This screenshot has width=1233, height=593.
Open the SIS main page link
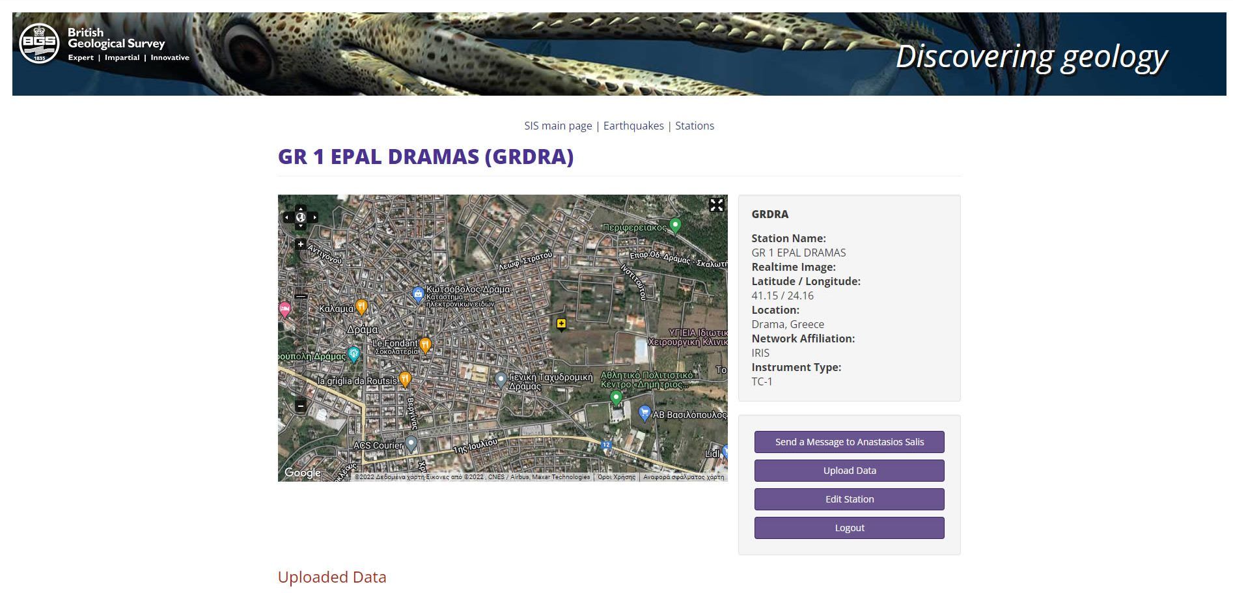pyautogui.click(x=558, y=126)
